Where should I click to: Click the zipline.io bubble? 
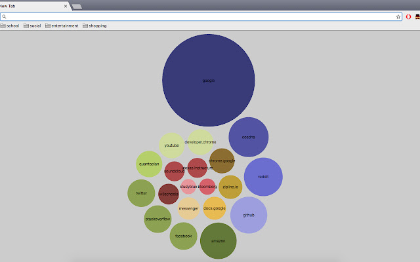tap(230, 187)
